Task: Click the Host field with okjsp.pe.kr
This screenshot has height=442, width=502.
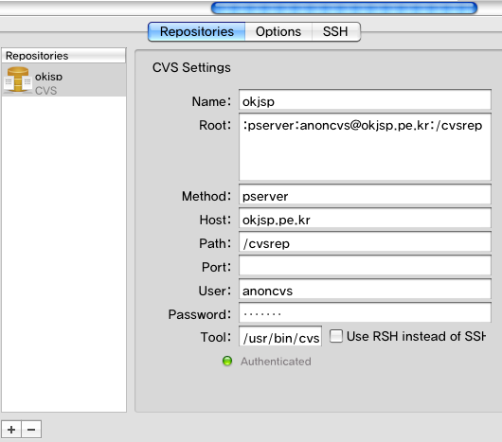Action: coord(365,218)
